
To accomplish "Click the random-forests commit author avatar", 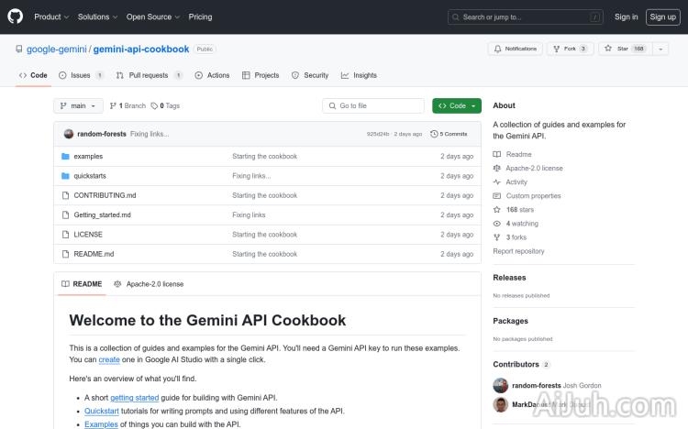I will [x=69, y=134].
